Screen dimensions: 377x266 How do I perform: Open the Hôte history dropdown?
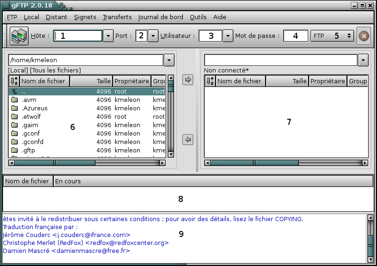[108, 36]
